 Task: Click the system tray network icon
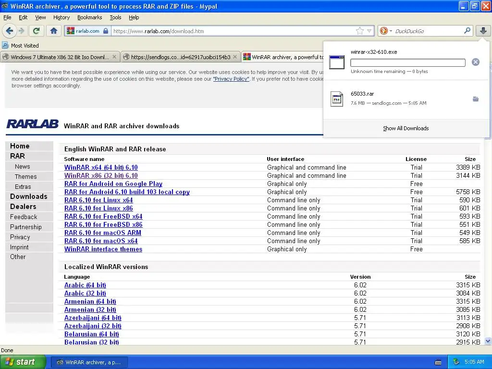coord(456,362)
